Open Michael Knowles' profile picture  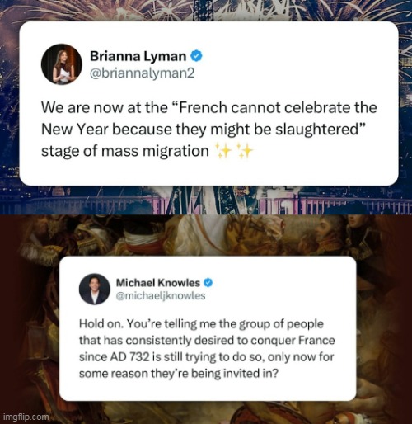click(95, 289)
